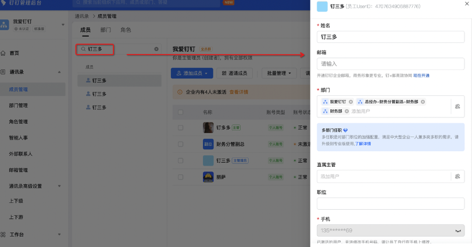The width and height of the screenshot is (472, 247).
Task: Collapse the 通讯录 sidebar section
Action: click(59, 72)
